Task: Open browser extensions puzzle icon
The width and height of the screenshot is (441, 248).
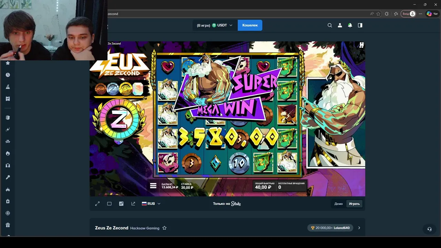Action: (x=387, y=14)
